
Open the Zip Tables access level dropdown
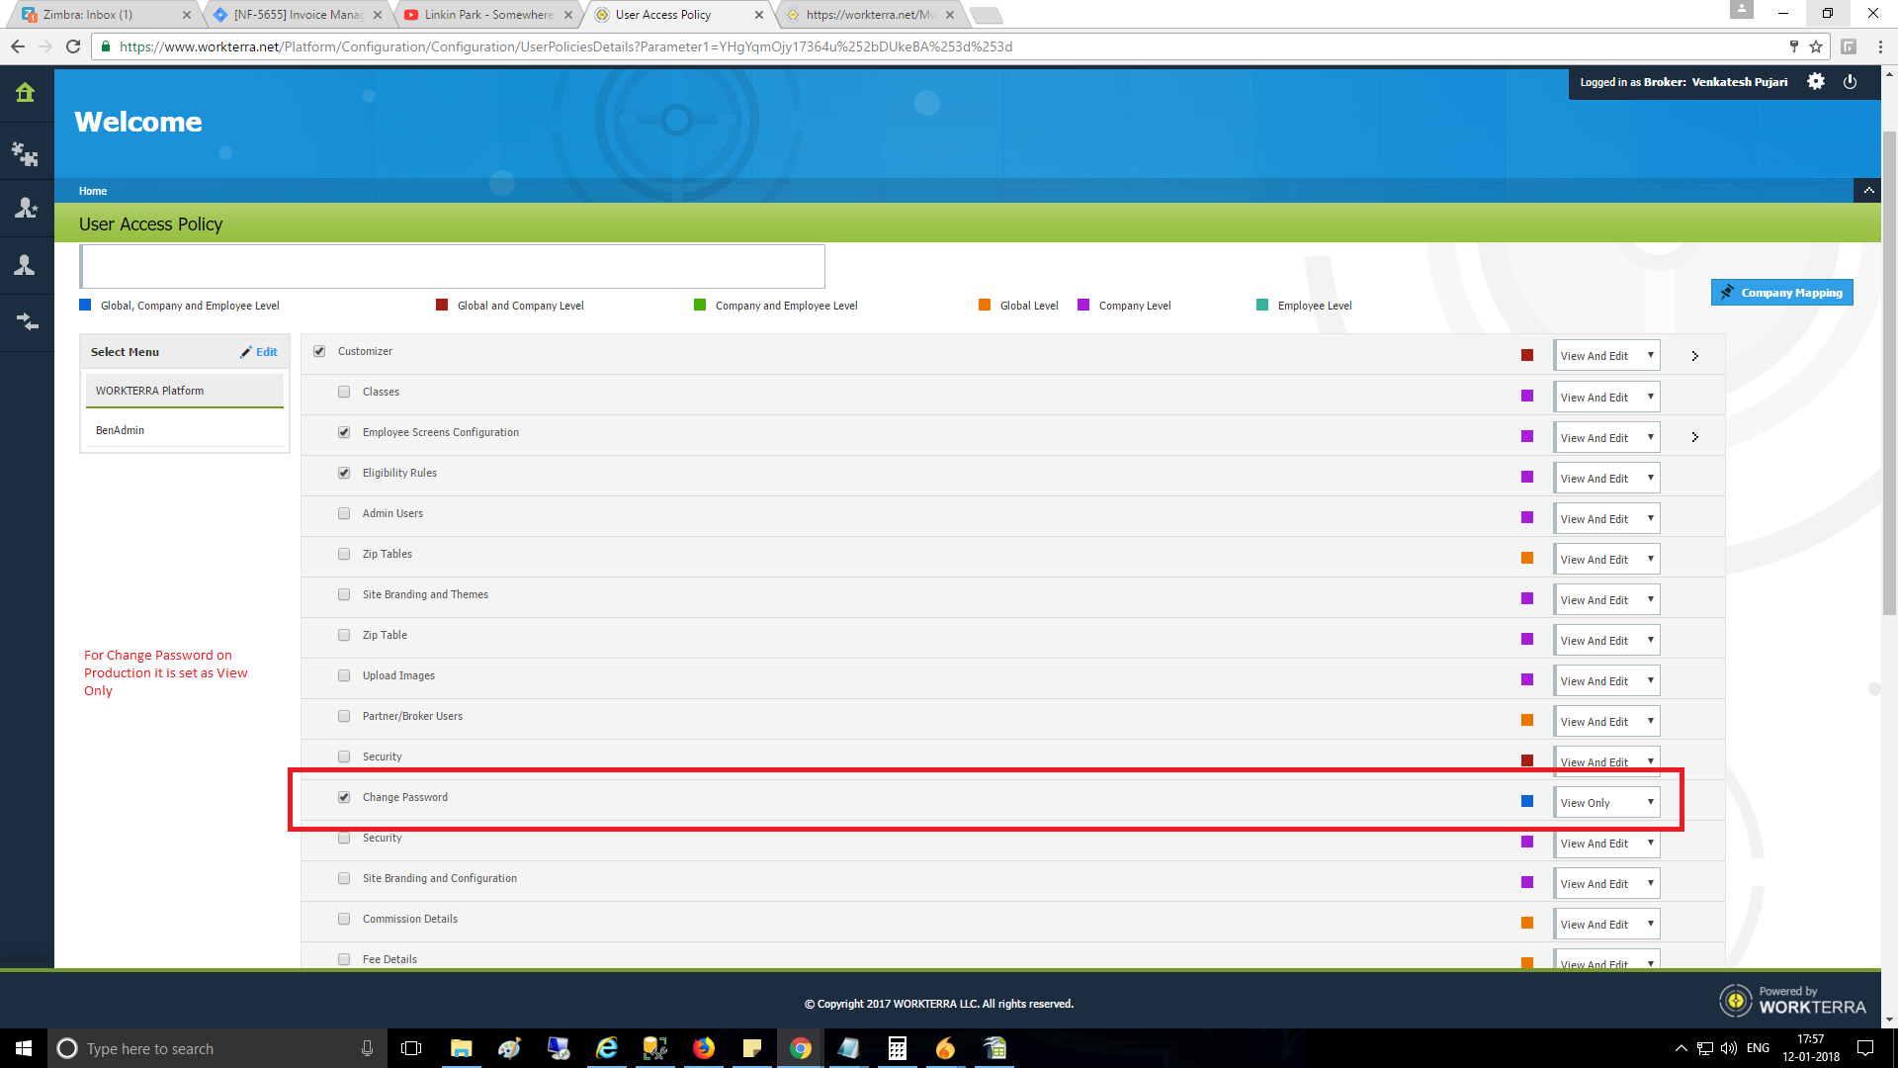pos(1606,560)
